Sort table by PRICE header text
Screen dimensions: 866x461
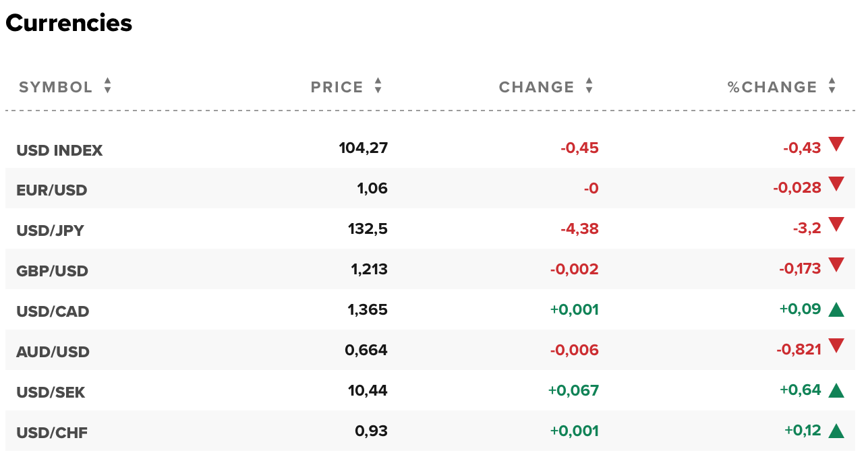pos(337,87)
